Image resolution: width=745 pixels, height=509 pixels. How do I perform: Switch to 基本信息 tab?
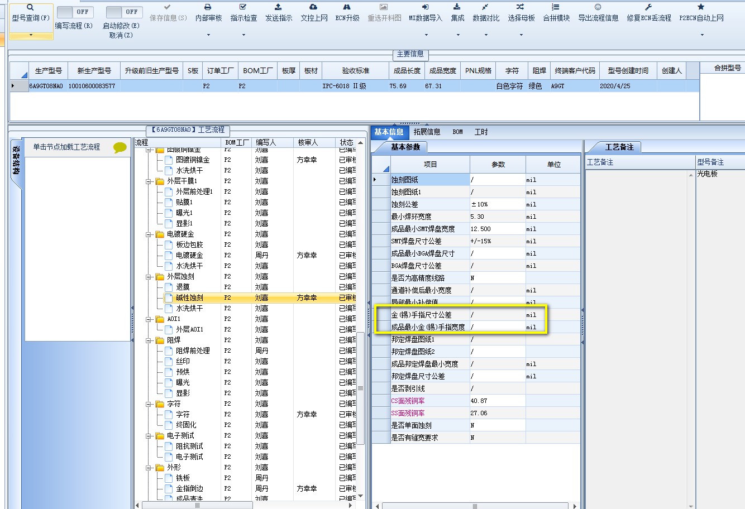pyautogui.click(x=389, y=132)
